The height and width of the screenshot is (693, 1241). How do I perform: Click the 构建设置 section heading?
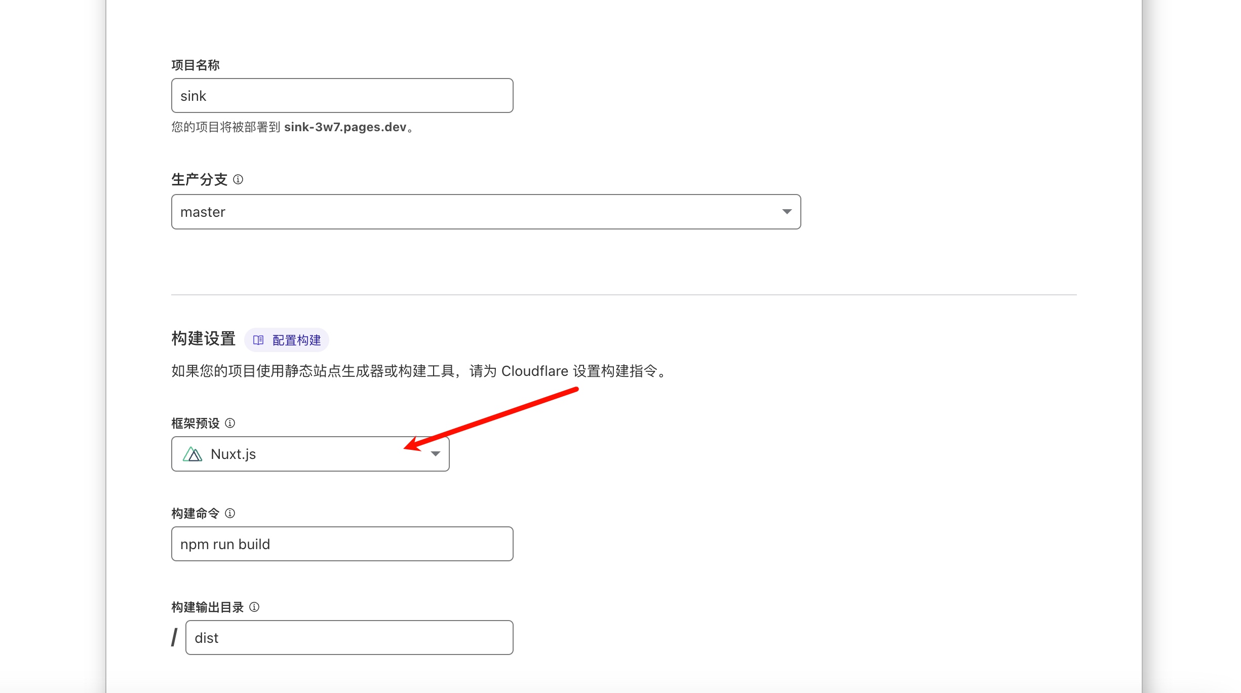pyautogui.click(x=204, y=338)
